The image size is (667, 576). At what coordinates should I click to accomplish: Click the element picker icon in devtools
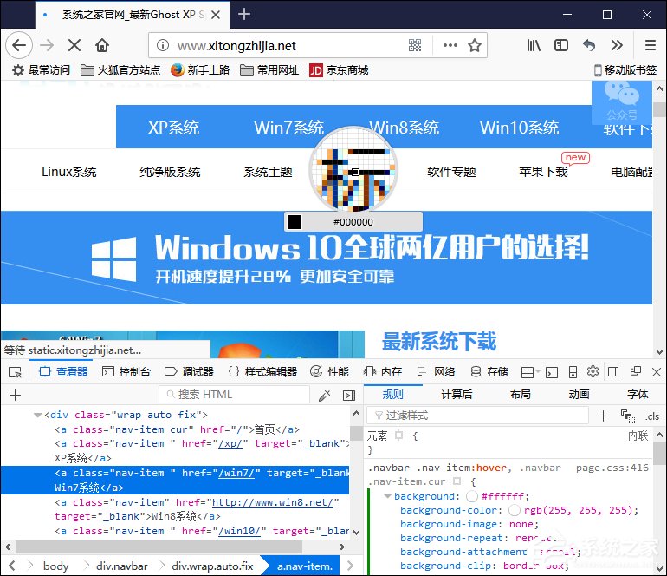pyautogui.click(x=15, y=371)
